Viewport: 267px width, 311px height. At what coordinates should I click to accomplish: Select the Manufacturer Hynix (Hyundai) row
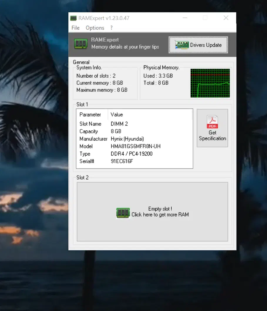coord(127,139)
